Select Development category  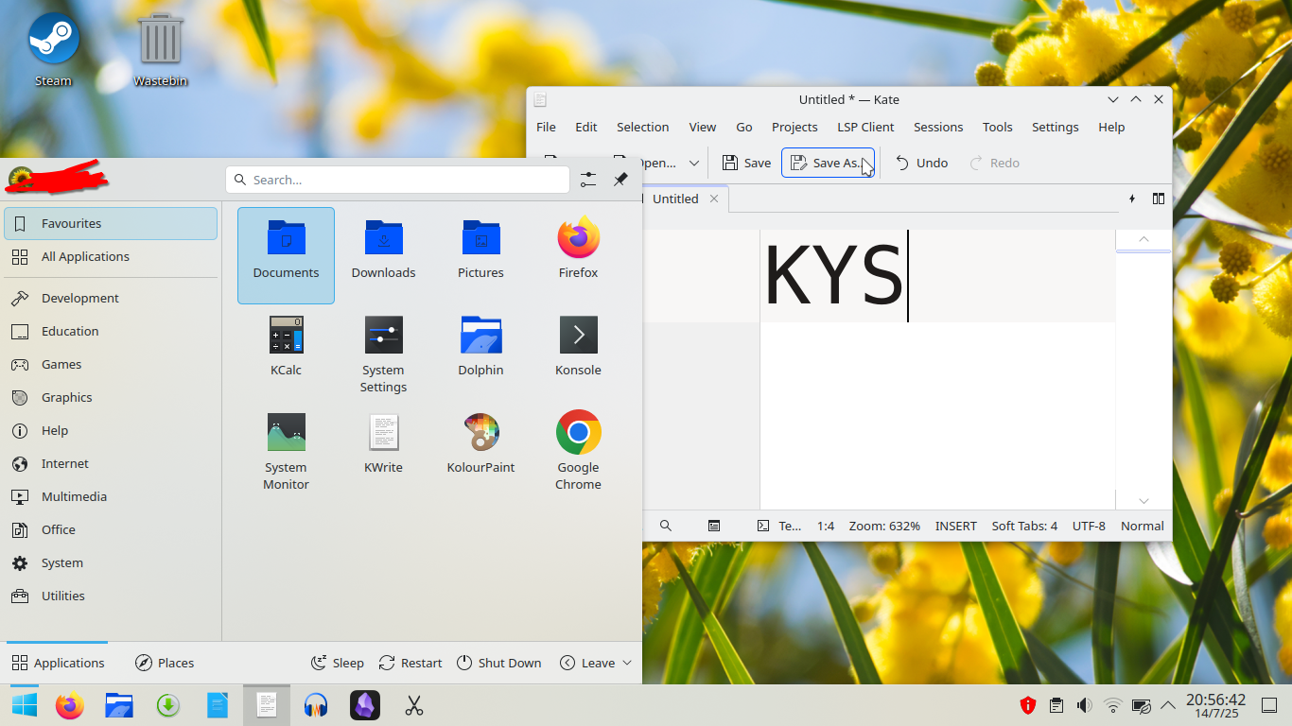click(x=112, y=298)
